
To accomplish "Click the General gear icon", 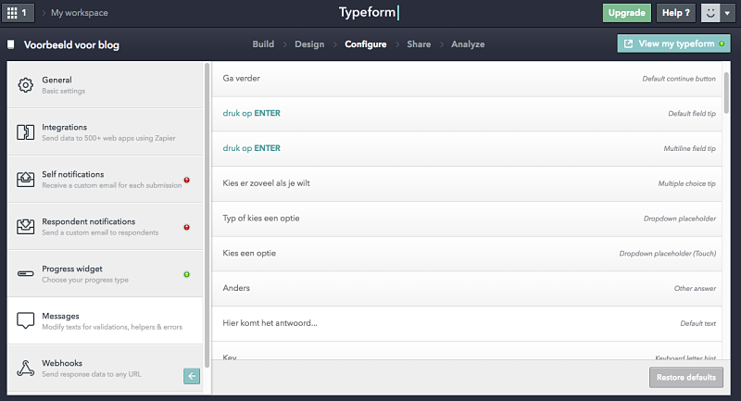I will coord(26,85).
